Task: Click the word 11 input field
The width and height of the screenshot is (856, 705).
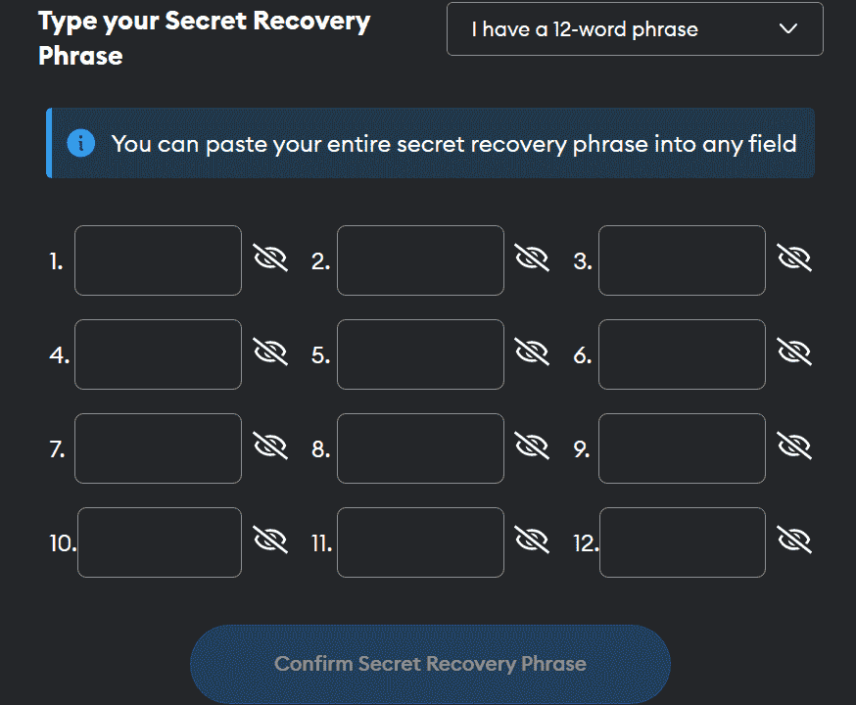Action: (420, 542)
